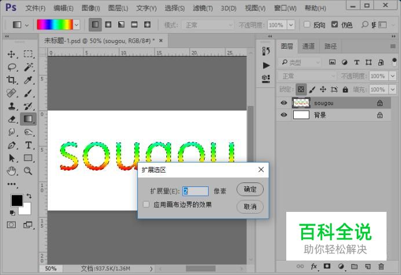The height and width of the screenshot is (275, 401).
Task: Choose diamond gradient style
Action: point(147,25)
